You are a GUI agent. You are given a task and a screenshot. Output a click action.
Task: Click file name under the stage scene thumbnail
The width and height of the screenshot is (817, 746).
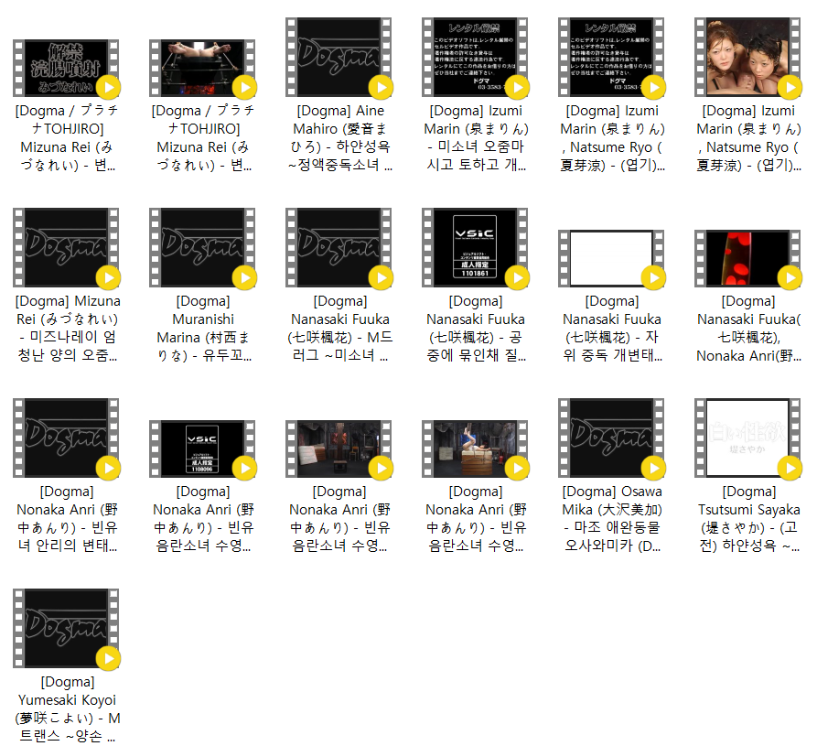[203, 138]
